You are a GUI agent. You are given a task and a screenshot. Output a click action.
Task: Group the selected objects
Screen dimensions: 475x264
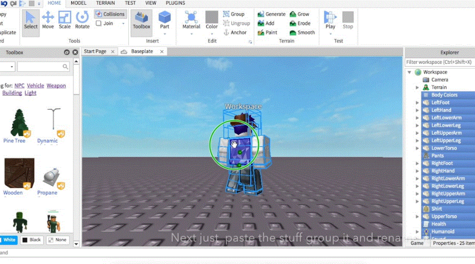click(x=234, y=14)
